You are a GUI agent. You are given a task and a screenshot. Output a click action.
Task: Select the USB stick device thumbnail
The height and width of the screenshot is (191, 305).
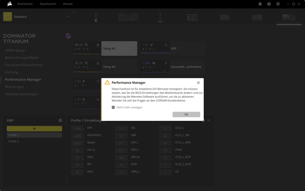coord(96,17)
